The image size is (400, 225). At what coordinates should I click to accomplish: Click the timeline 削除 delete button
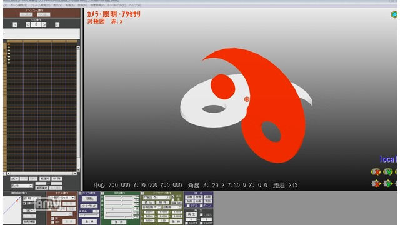click(x=57, y=179)
